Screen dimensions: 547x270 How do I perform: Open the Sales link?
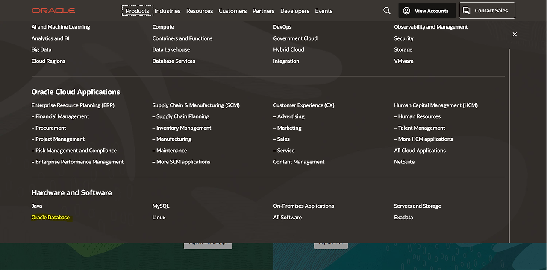(282, 139)
